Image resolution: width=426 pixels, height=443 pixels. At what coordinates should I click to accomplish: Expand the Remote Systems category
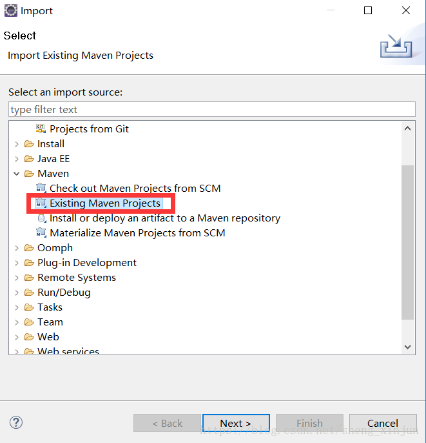[17, 278]
